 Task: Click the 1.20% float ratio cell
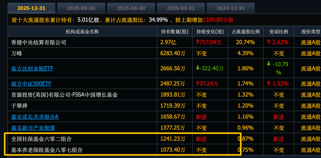[x=245, y=106]
